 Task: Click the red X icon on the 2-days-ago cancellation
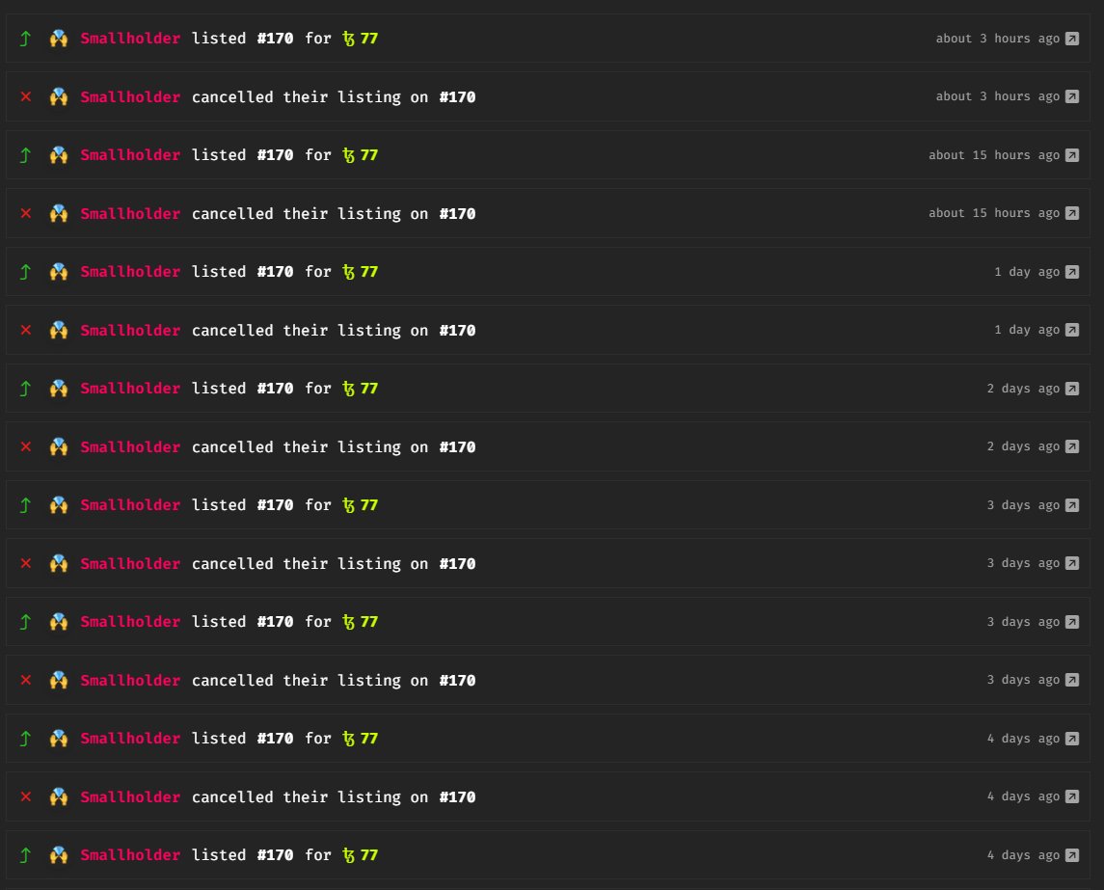click(24, 446)
